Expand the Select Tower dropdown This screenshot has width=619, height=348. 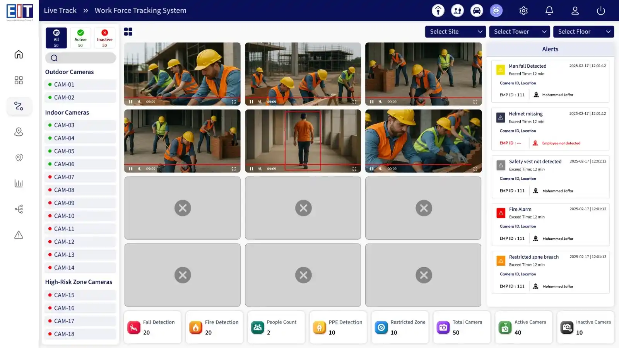click(519, 31)
